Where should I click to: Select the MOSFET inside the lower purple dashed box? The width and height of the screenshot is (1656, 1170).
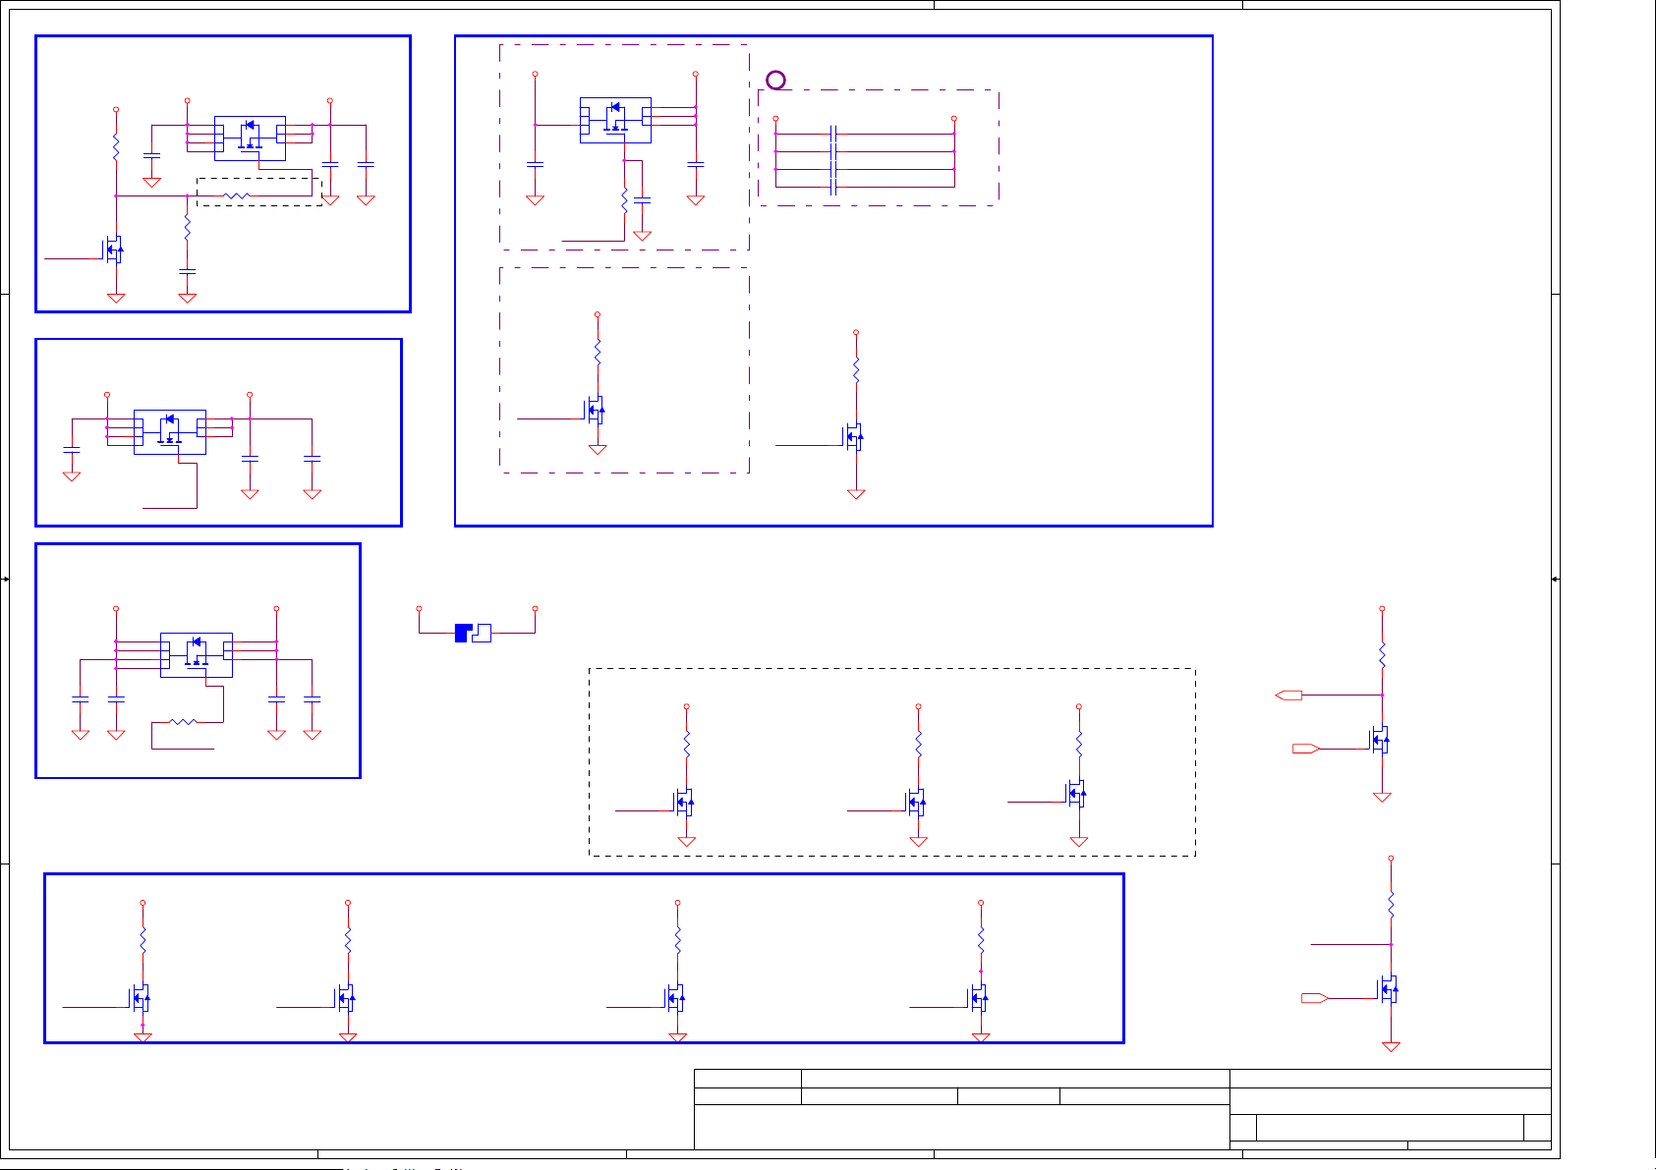(x=595, y=410)
